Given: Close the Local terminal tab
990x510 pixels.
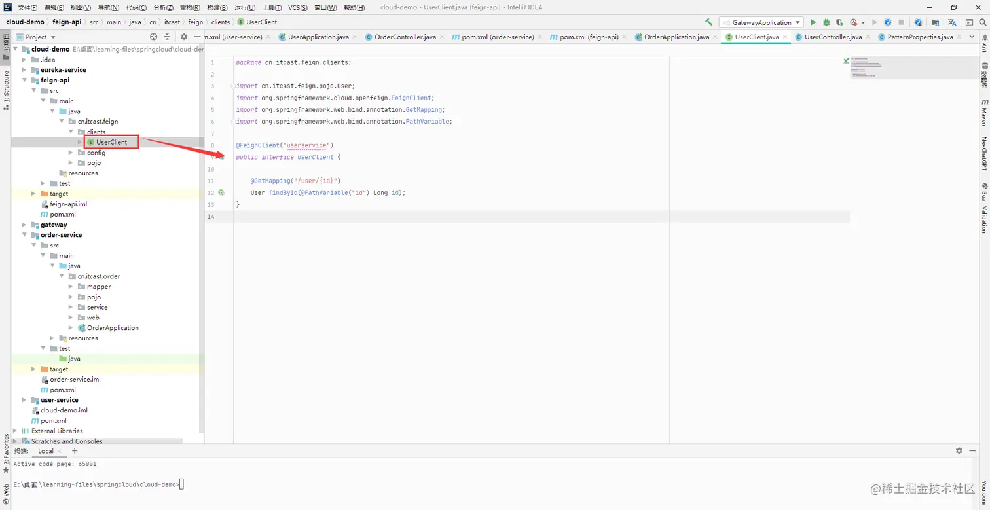Looking at the screenshot, I should pos(60,451).
